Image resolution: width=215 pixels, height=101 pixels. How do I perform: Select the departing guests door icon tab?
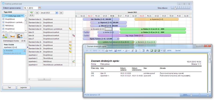coord(19,36)
